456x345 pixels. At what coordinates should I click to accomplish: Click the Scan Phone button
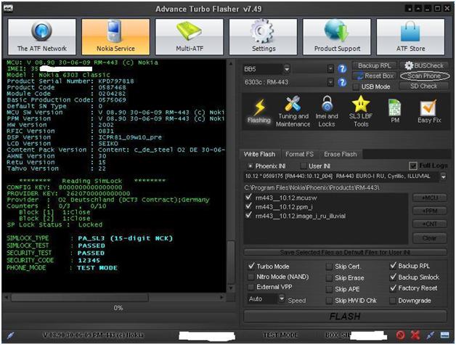424,76
